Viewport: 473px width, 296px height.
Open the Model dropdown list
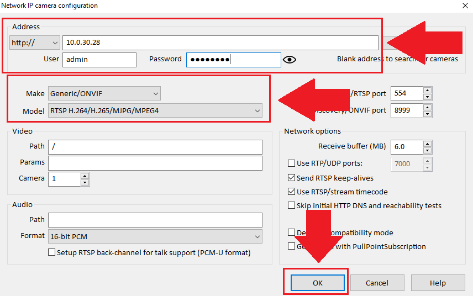[x=155, y=111]
